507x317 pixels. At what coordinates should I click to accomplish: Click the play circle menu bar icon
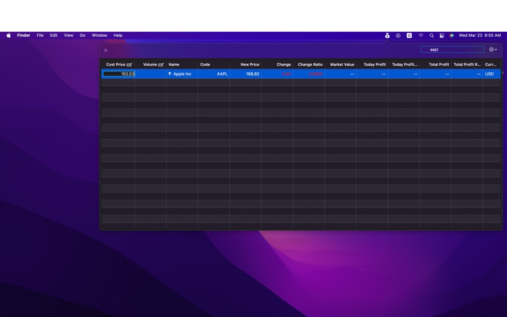tap(398, 36)
